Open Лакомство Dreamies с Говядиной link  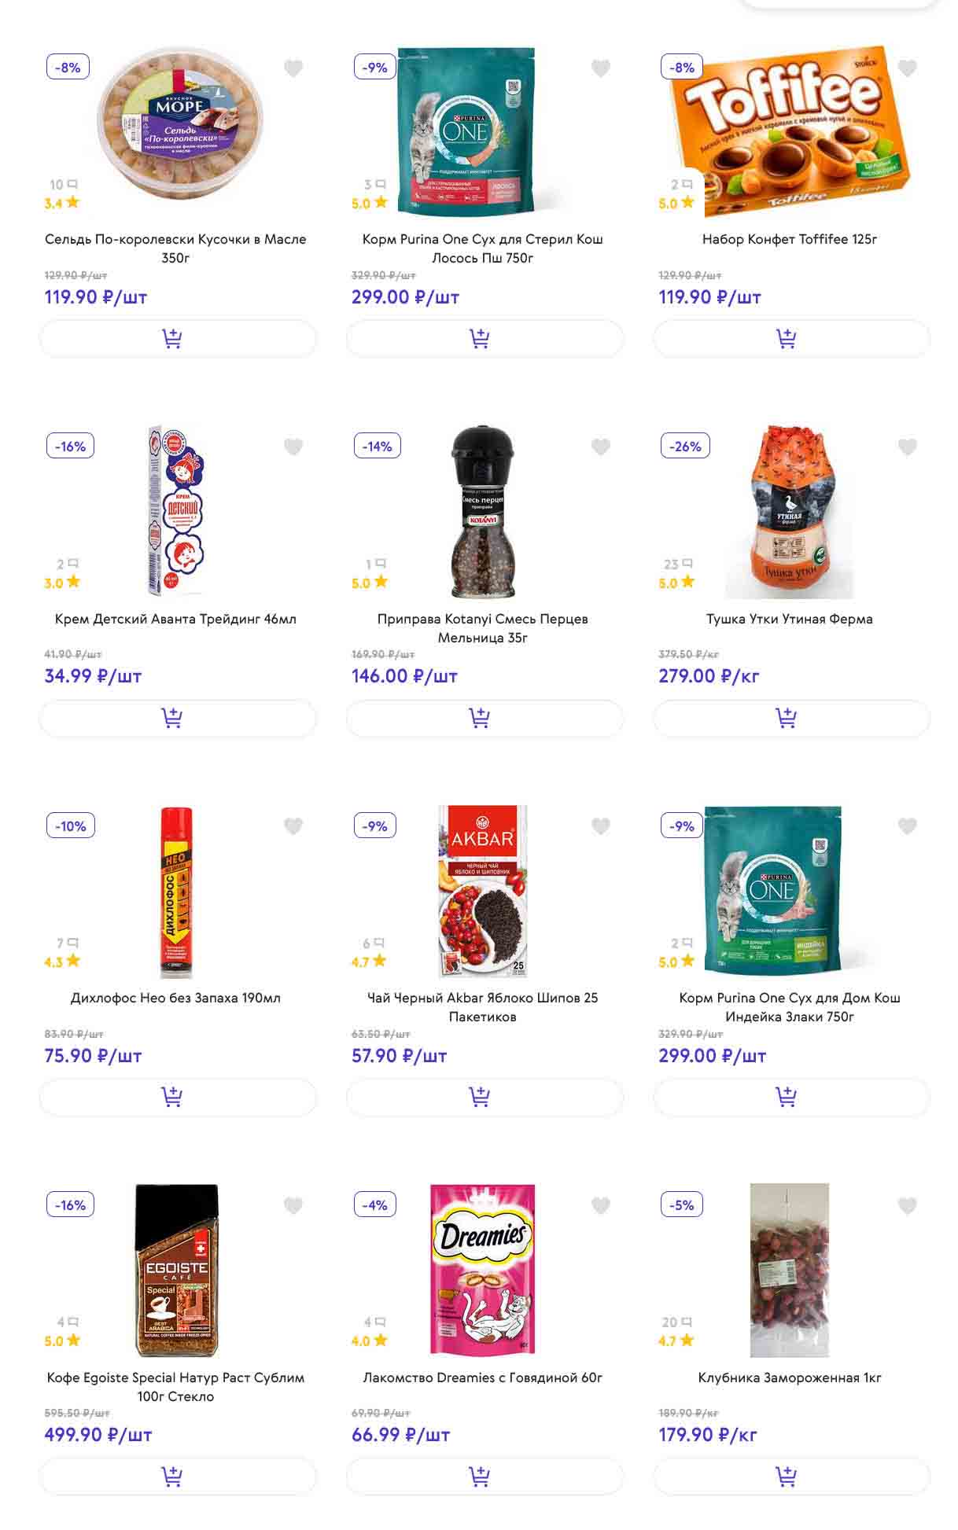(482, 1377)
